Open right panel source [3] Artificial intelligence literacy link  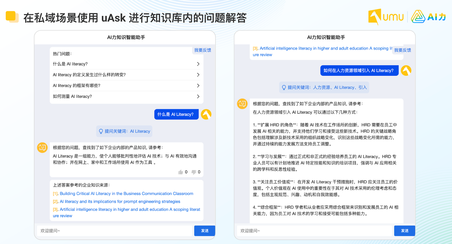(323, 52)
